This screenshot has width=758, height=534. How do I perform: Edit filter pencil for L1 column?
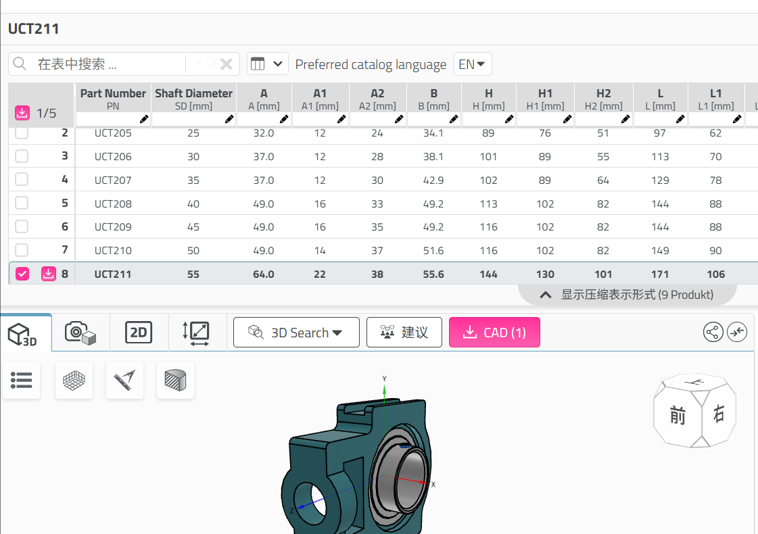point(737,119)
